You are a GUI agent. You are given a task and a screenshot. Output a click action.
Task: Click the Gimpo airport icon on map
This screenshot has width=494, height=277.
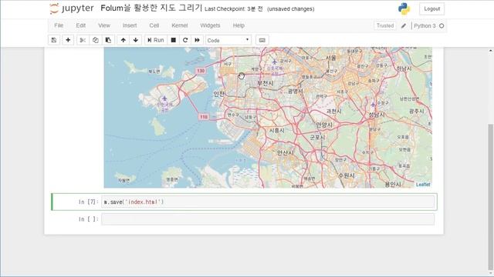[x=275, y=62]
